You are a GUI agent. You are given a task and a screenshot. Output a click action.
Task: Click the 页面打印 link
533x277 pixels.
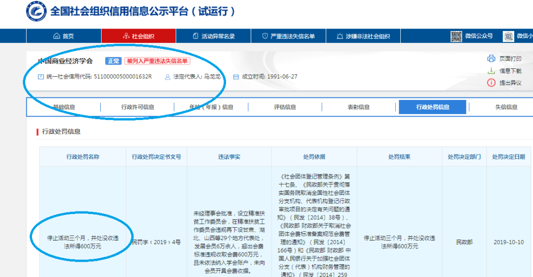coord(510,59)
